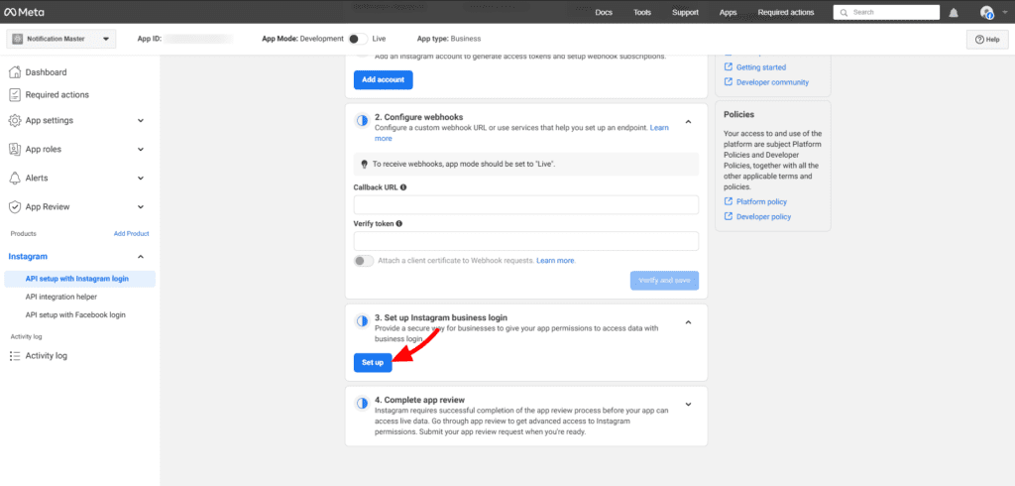
Task: Open the Developer community link
Action: click(772, 82)
